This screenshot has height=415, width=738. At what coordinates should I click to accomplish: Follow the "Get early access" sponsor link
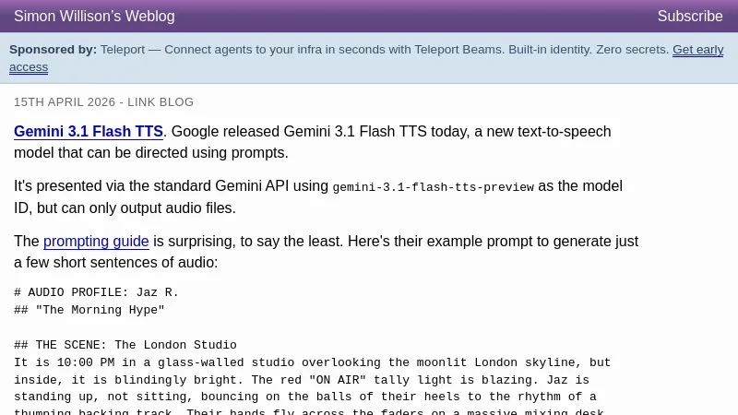(697, 50)
